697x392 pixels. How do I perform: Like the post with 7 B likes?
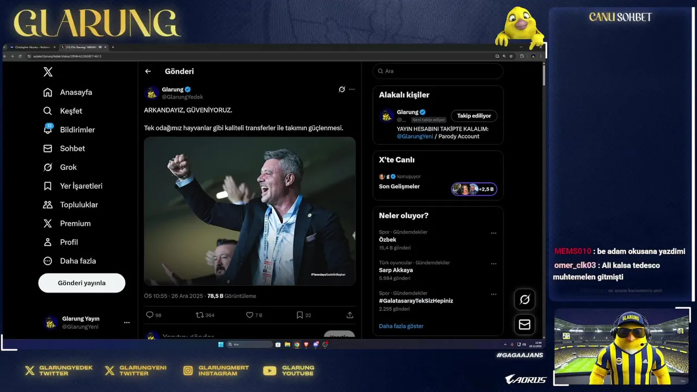(x=249, y=315)
